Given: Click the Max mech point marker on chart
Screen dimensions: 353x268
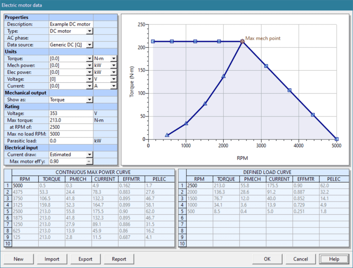Looking at the screenshot, I should (242, 41).
